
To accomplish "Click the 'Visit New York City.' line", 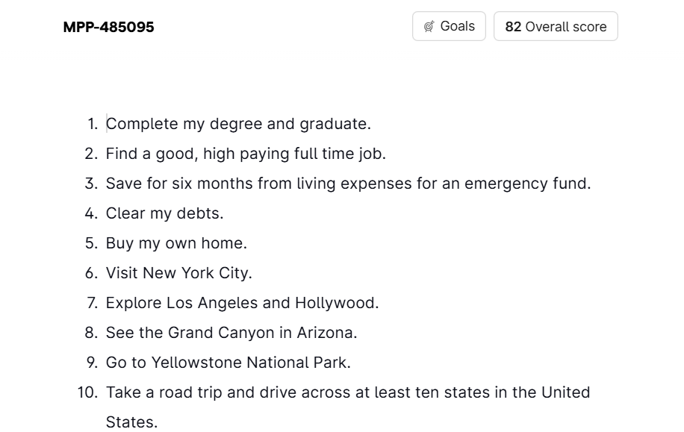I will (x=179, y=273).
